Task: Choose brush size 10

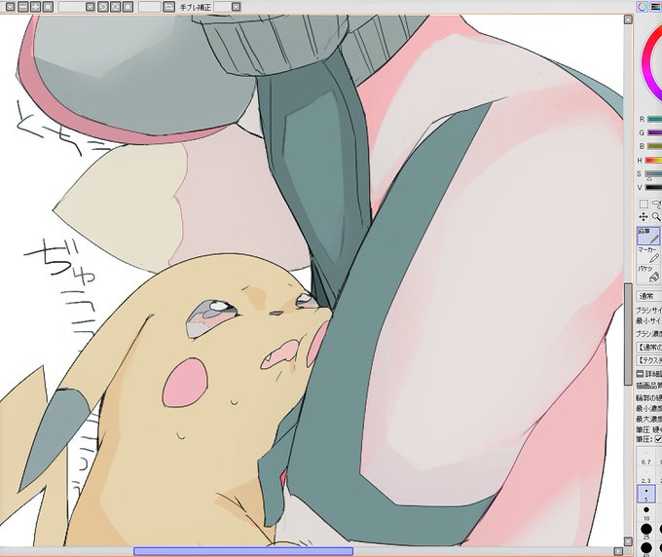Action: coord(646,512)
